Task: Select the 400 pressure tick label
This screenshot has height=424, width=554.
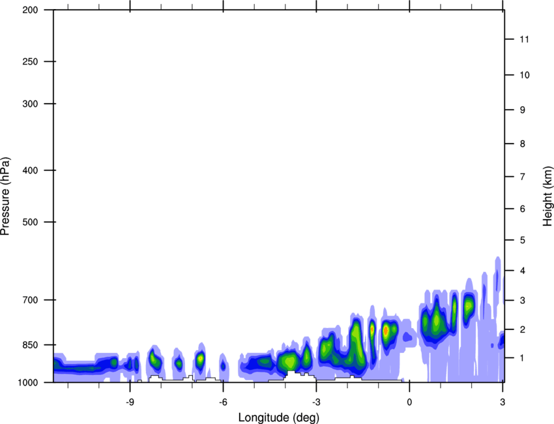Action: point(30,170)
